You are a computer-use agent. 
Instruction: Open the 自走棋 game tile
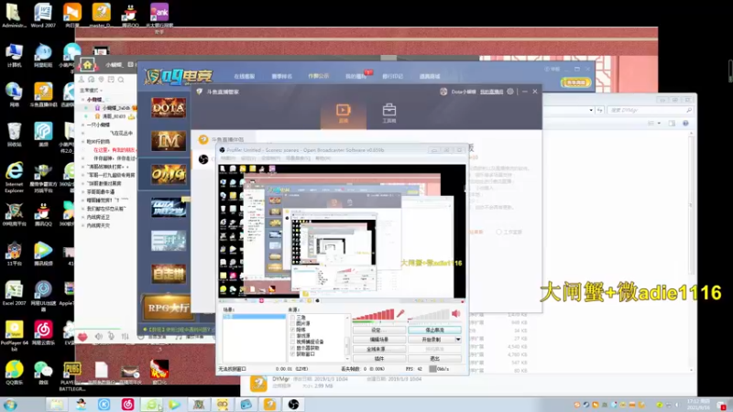[x=169, y=274]
